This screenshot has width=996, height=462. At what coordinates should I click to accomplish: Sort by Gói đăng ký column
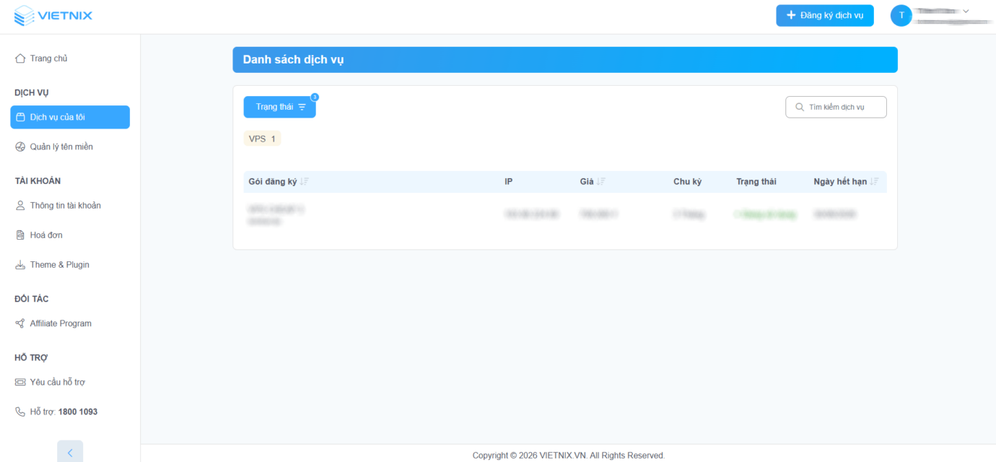(x=305, y=182)
